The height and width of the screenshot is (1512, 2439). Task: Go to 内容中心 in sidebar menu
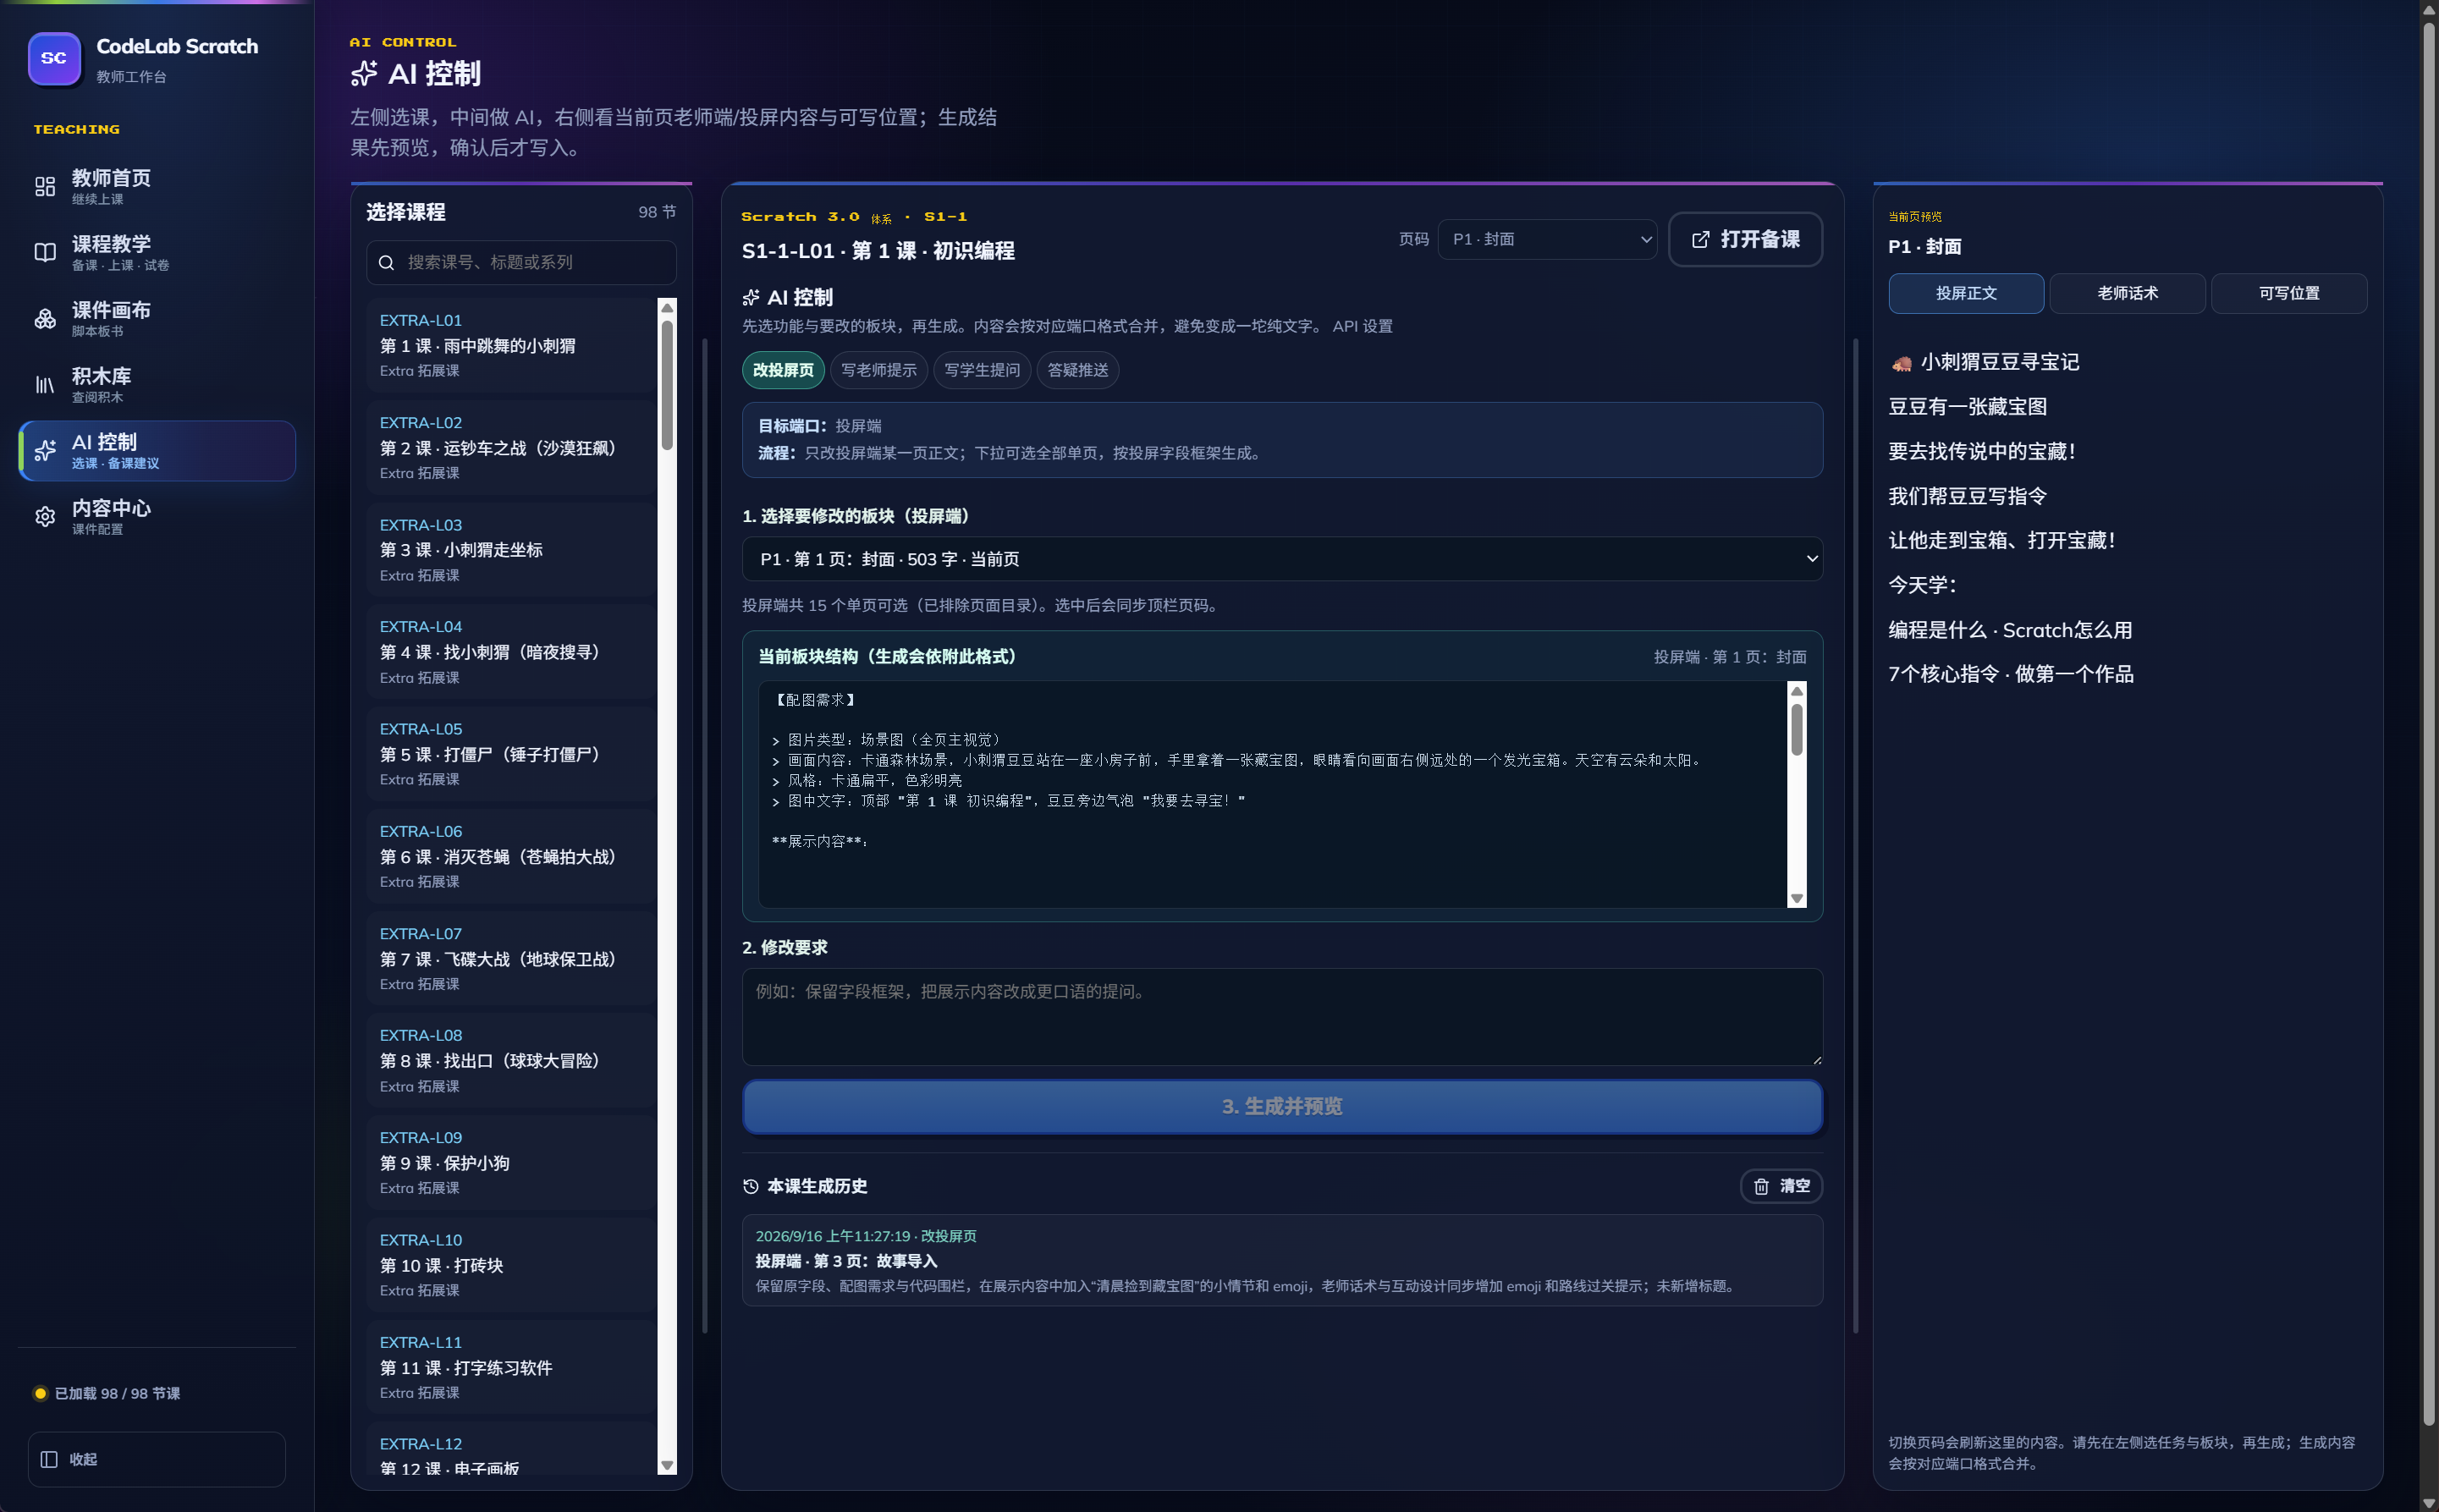[x=157, y=517]
